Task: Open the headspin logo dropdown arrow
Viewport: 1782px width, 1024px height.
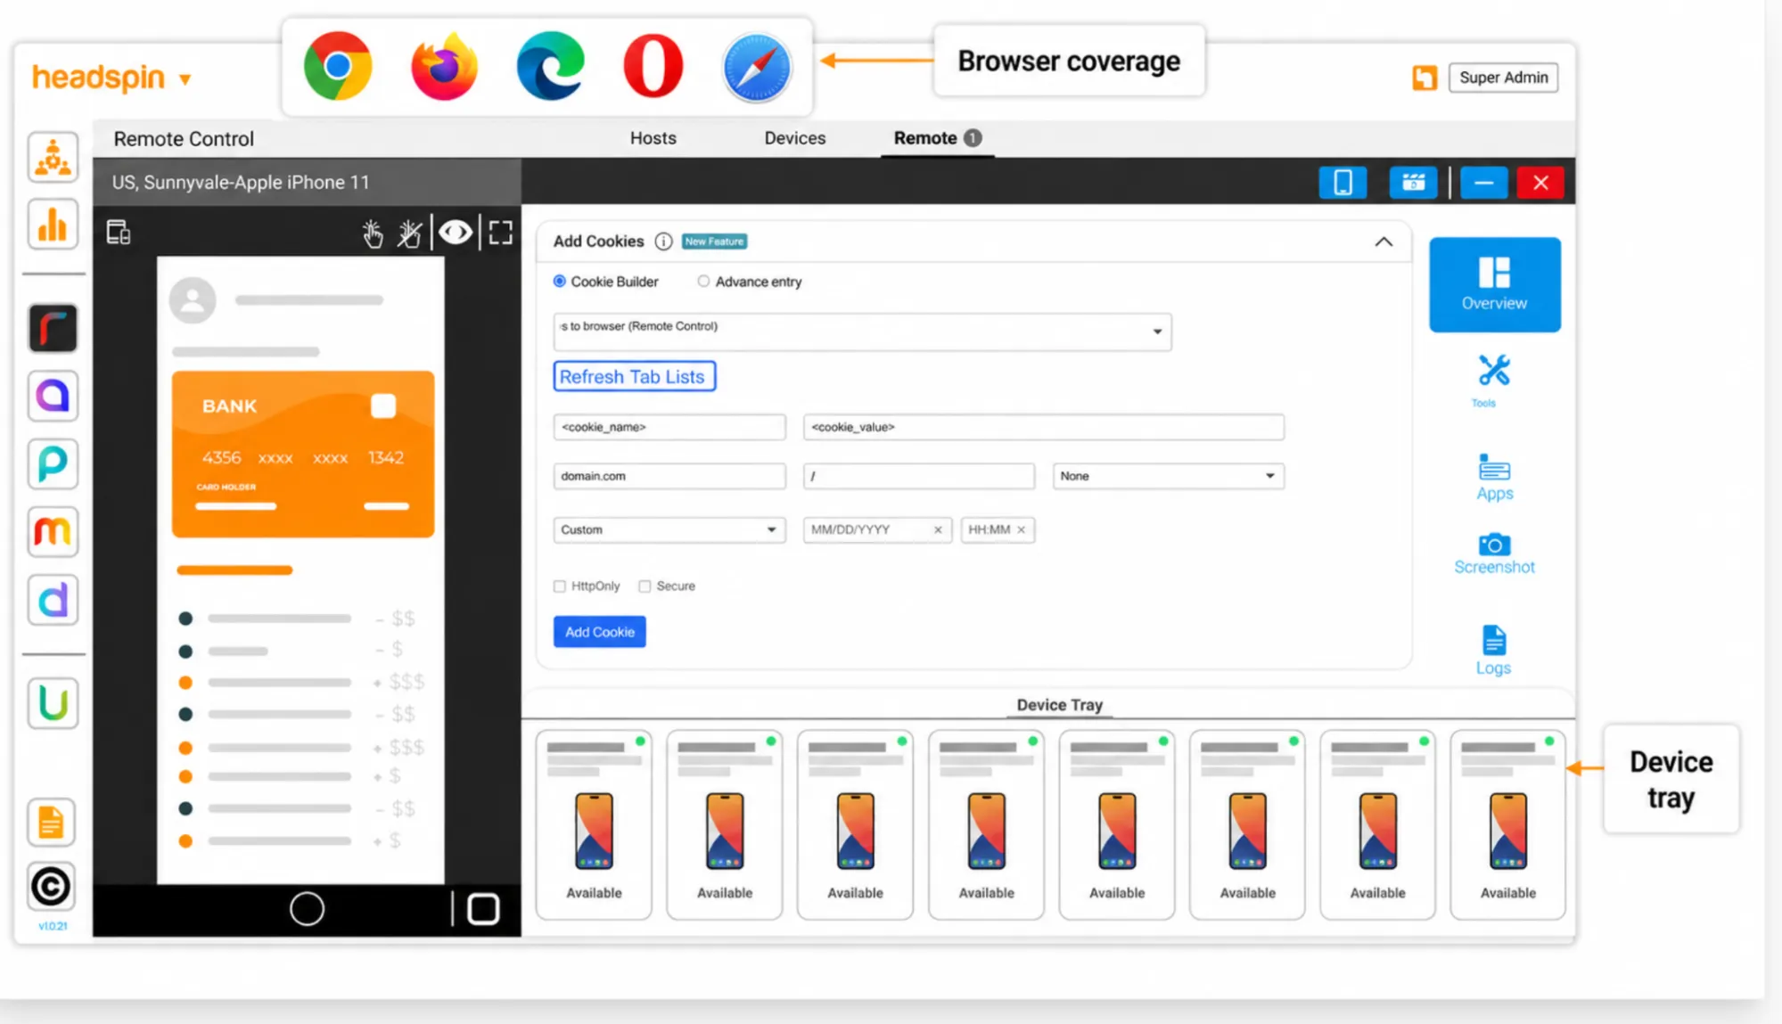Action: (x=185, y=79)
